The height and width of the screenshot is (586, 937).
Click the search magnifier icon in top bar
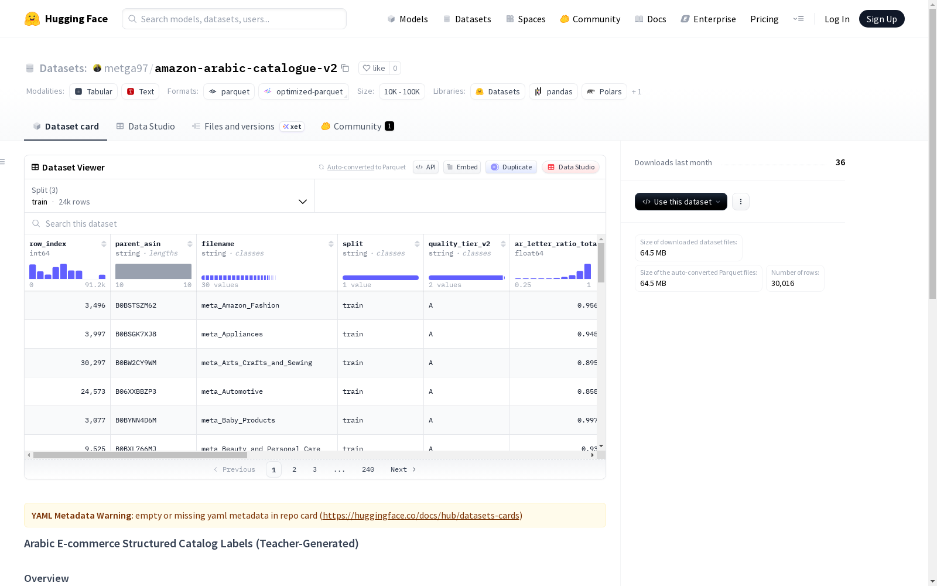coord(132,19)
